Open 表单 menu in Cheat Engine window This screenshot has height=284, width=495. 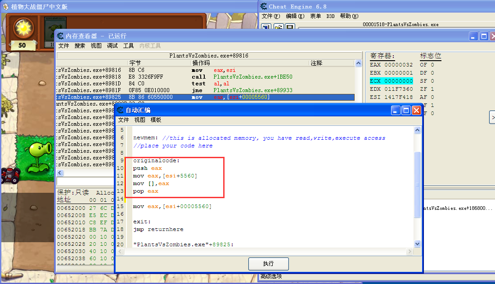(x=315, y=16)
